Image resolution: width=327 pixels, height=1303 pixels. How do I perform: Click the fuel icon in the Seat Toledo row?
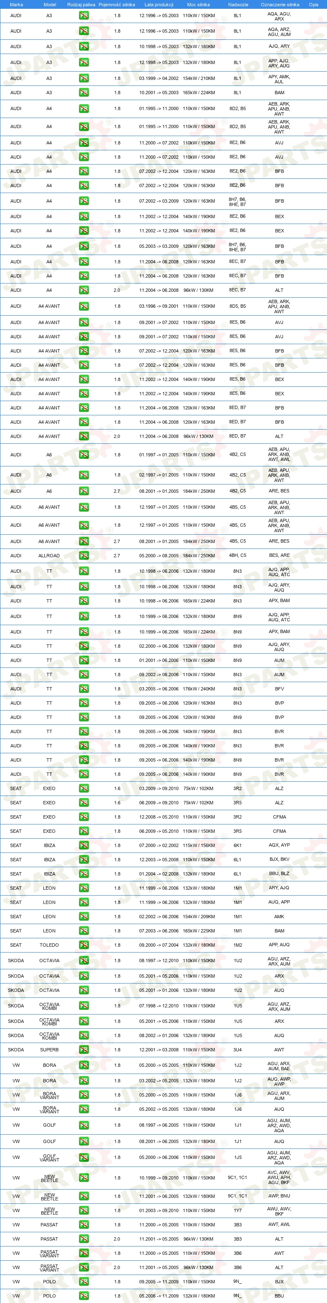(x=84, y=945)
